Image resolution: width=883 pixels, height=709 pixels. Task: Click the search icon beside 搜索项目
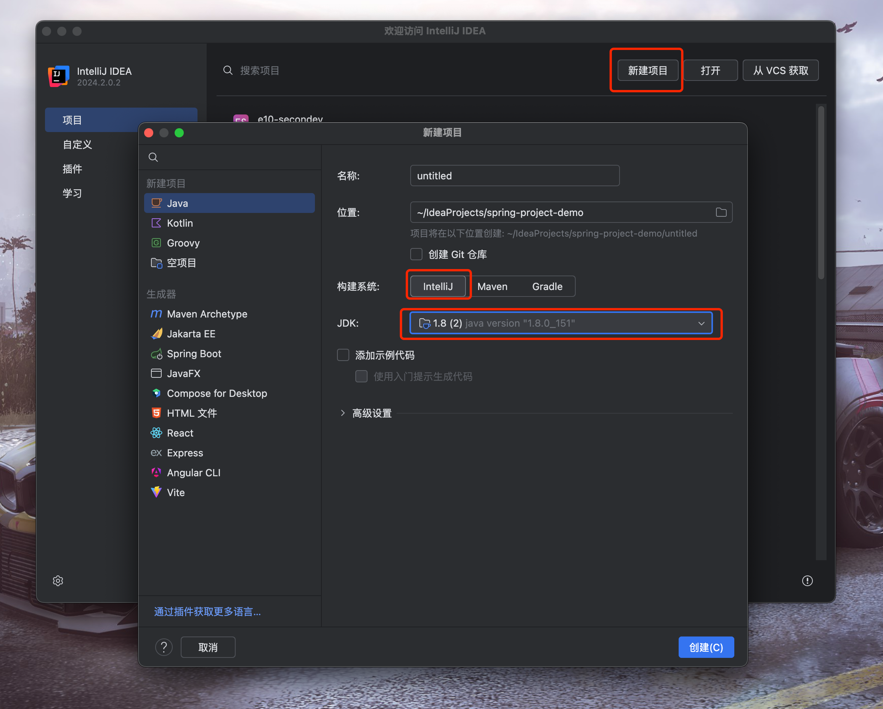pos(228,71)
